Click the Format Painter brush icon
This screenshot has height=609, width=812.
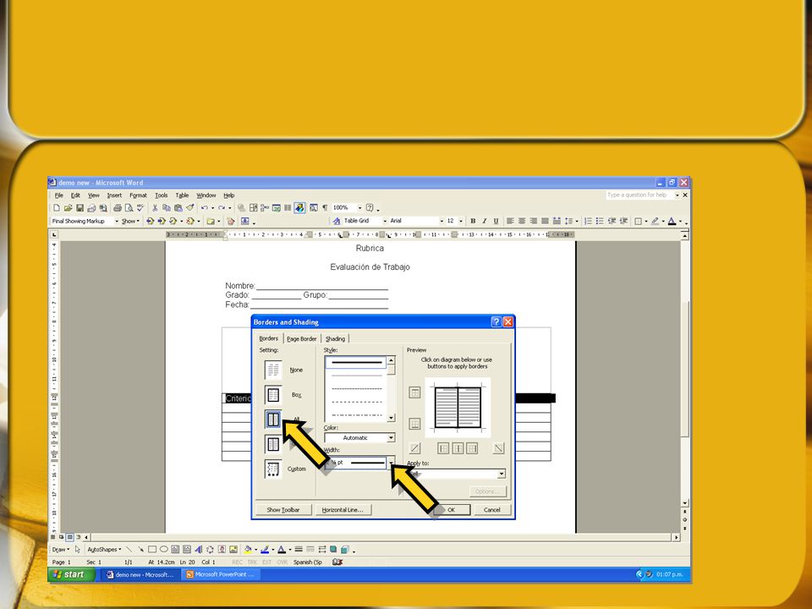coord(190,208)
